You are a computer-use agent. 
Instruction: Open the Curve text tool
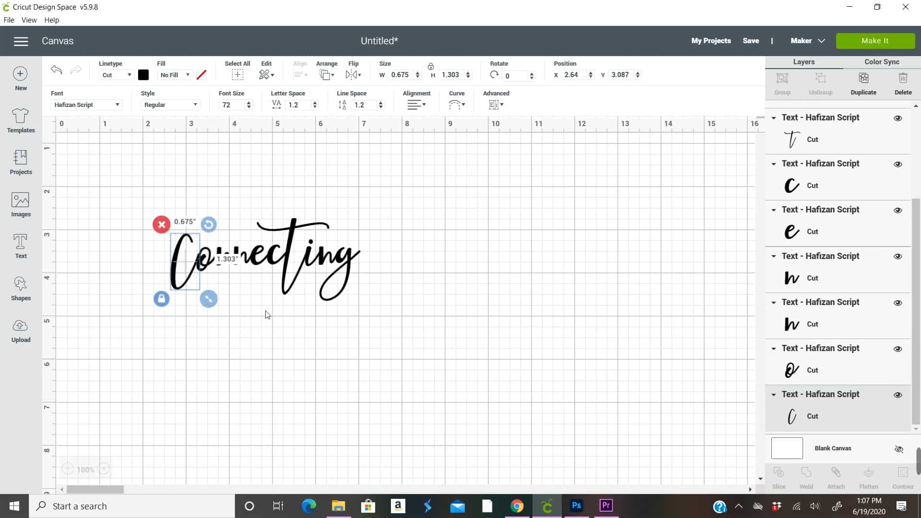[457, 105]
